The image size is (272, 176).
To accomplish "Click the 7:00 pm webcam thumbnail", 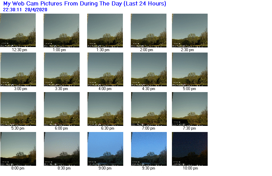I will point(148,108).
